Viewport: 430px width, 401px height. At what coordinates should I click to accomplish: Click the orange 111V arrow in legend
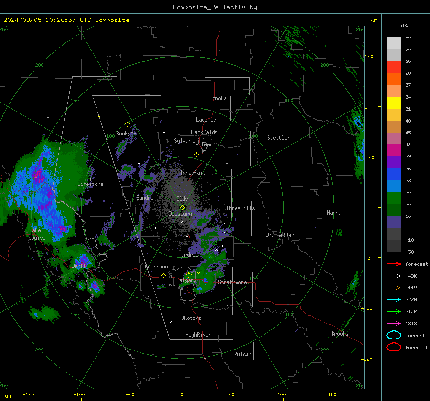(394, 288)
